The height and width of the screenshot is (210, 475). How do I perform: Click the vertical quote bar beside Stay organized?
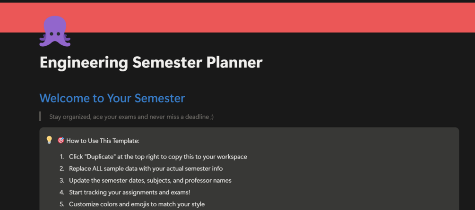(40, 116)
